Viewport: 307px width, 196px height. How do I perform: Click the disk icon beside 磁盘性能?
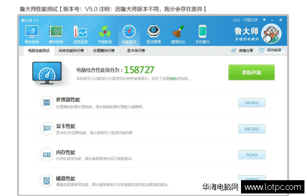click(47, 181)
